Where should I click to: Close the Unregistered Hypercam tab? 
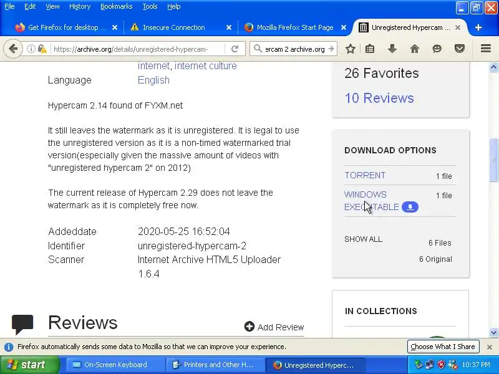(x=458, y=27)
